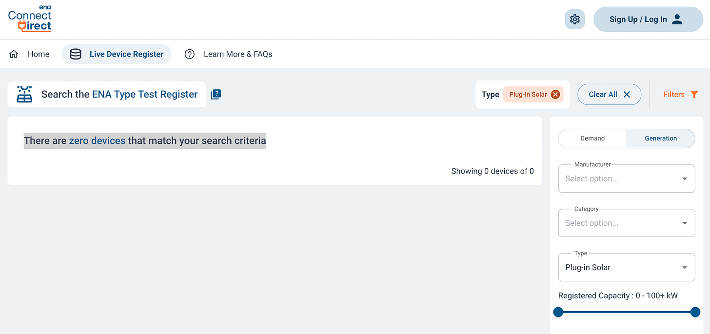The image size is (710, 334).
Task: Open the Manufacturer dropdown
Action: tap(627, 178)
